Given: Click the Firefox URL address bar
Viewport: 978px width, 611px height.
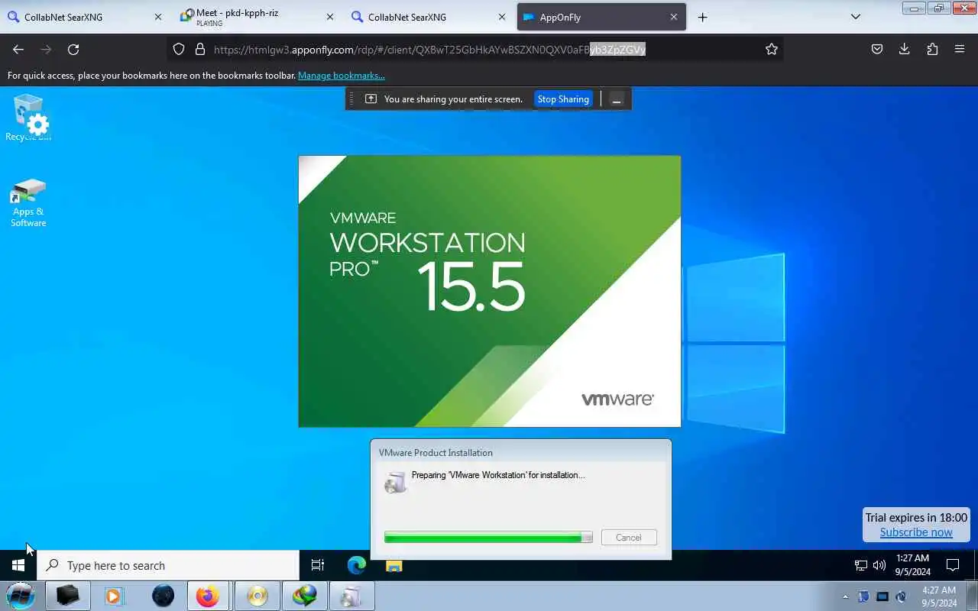Looking at the screenshot, I should click(474, 49).
